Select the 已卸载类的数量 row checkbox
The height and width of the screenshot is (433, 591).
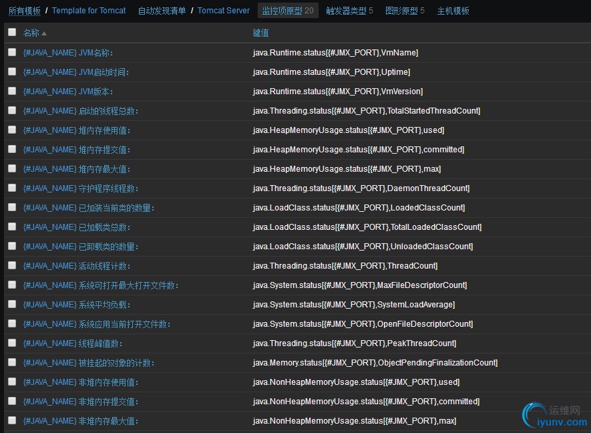[12, 246]
